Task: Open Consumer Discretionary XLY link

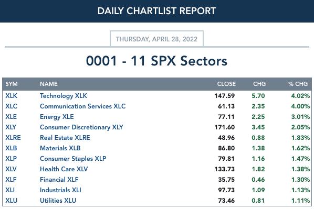Action: (x=81, y=127)
